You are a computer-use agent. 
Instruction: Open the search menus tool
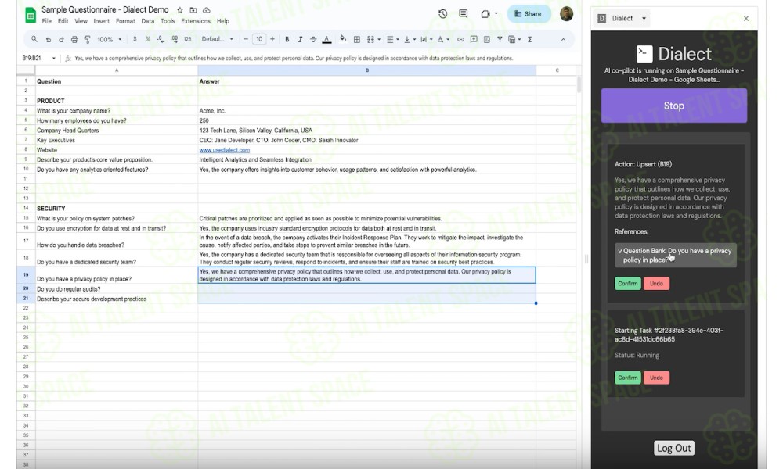pos(34,39)
